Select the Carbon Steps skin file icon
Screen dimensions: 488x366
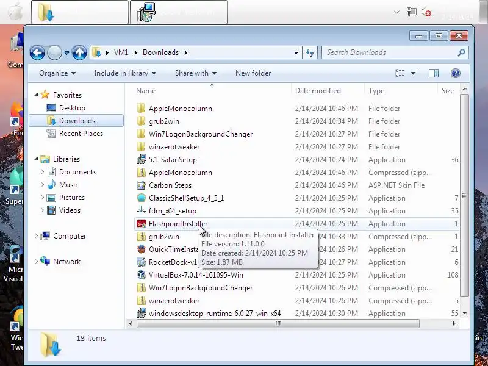pos(142,185)
